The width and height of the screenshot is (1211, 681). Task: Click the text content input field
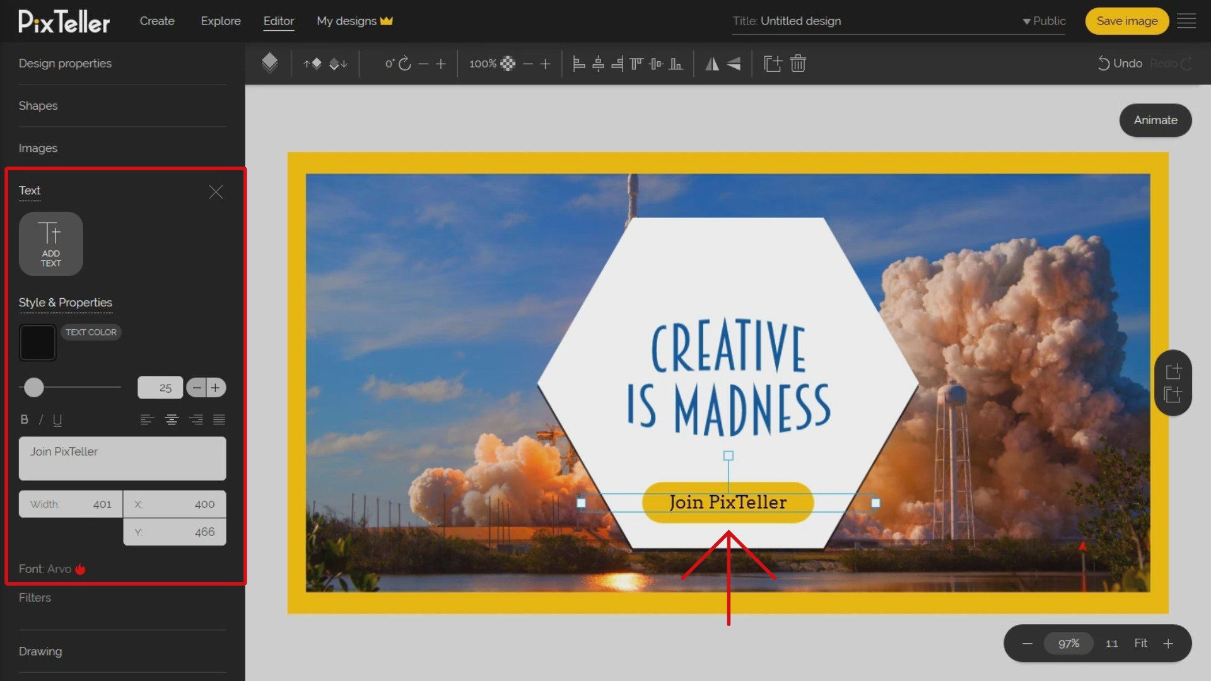[122, 458]
